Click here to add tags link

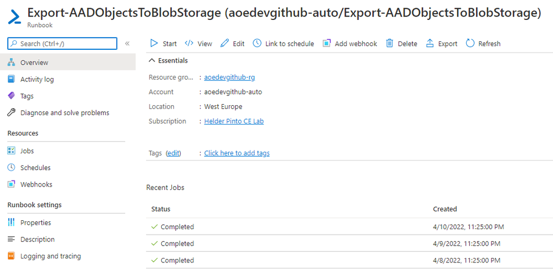pyautogui.click(x=237, y=153)
